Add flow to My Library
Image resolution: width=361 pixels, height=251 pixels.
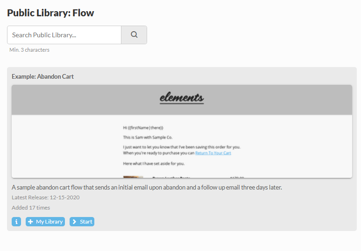click(45, 222)
